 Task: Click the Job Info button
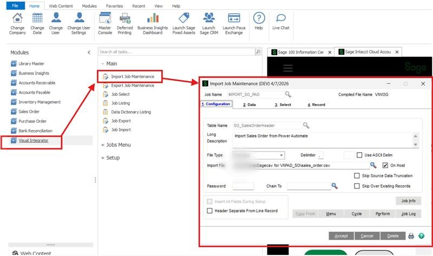tap(408, 201)
